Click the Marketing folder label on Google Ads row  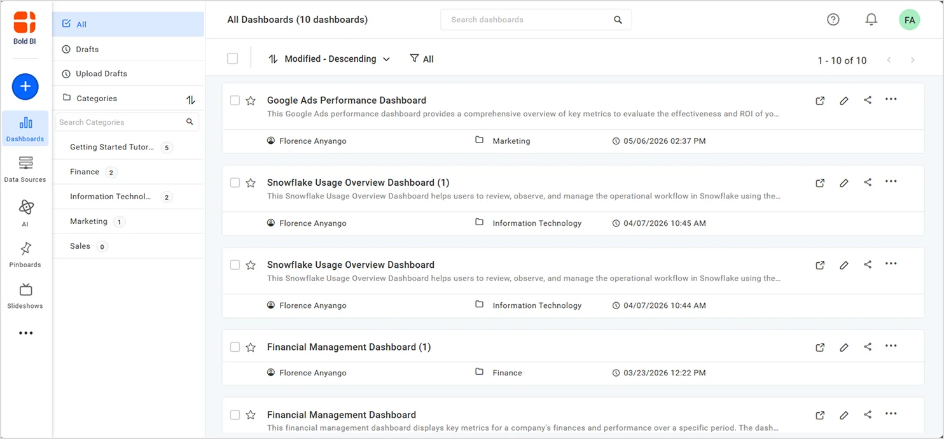click(511, 141)
